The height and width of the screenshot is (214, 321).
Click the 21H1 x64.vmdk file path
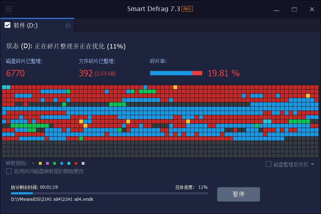tap(52, 199)
